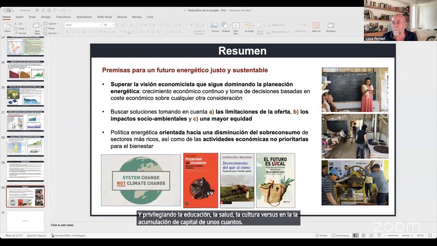Open the View ribbon tab

tap(150, 17)
